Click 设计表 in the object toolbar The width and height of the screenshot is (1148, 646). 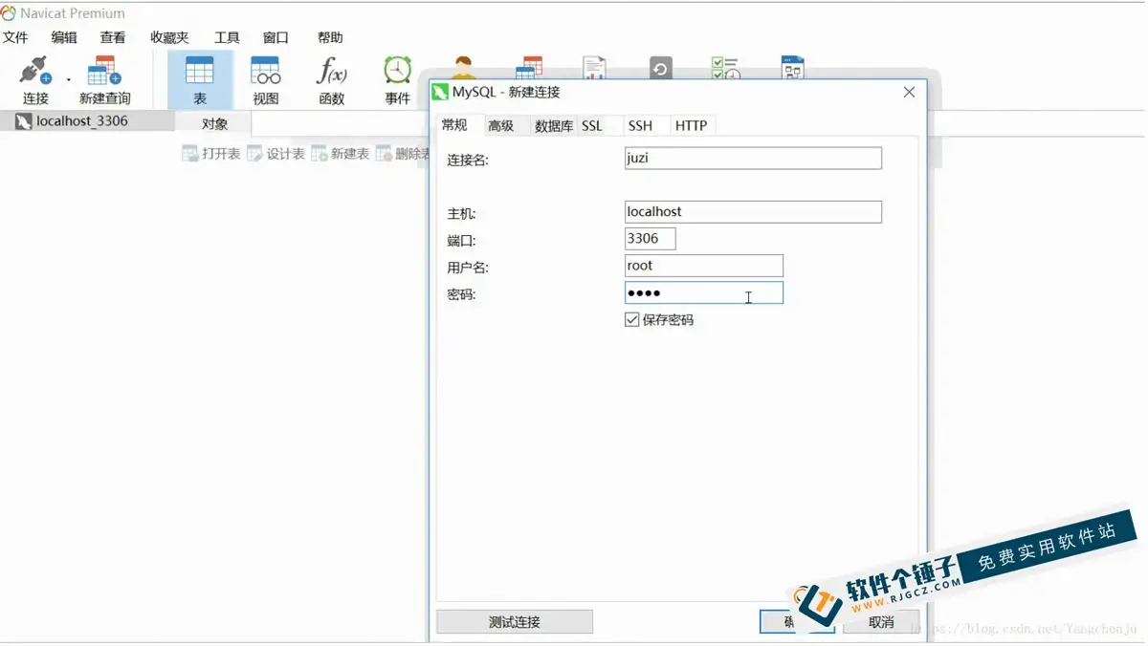pos(276,154)
